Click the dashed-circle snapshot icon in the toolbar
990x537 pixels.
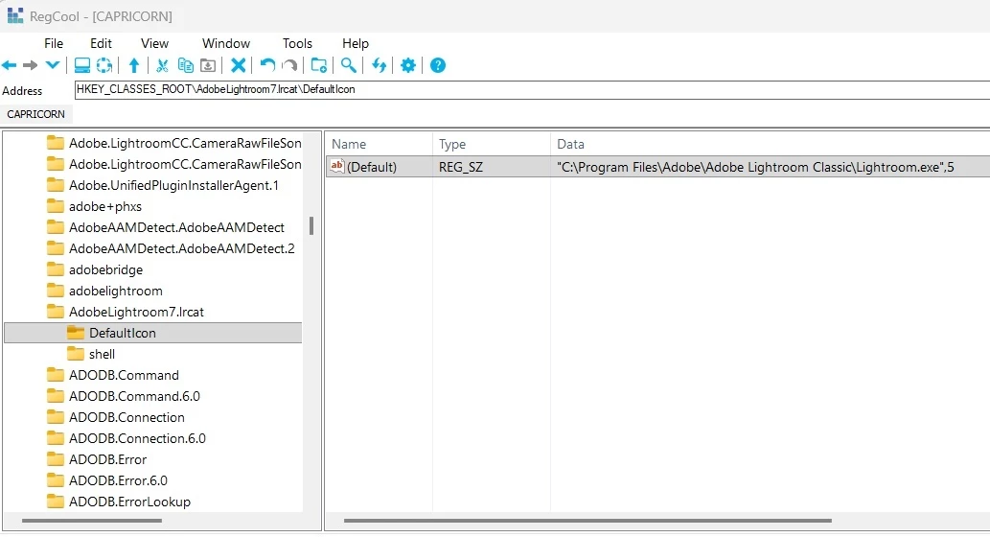(104, 65)
